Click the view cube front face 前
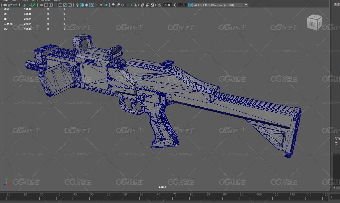The width and height of the screenshot is (340, 203). tap(312, 24)
